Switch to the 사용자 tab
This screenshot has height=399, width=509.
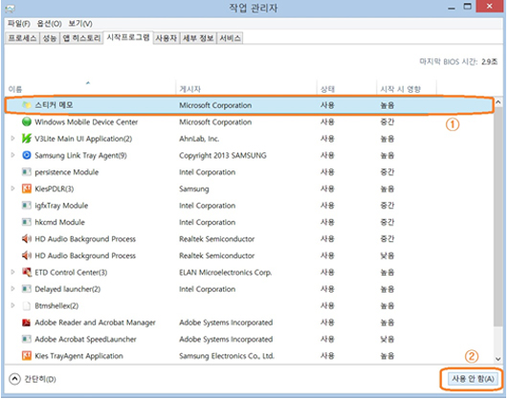166,38
